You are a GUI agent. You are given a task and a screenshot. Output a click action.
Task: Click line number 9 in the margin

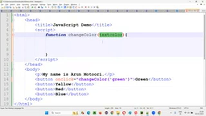(x=7, y=54)
